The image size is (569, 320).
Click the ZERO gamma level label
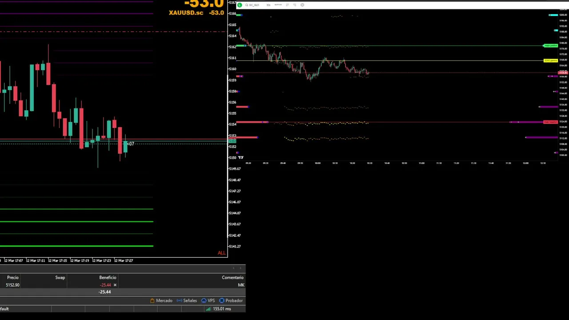550,60
